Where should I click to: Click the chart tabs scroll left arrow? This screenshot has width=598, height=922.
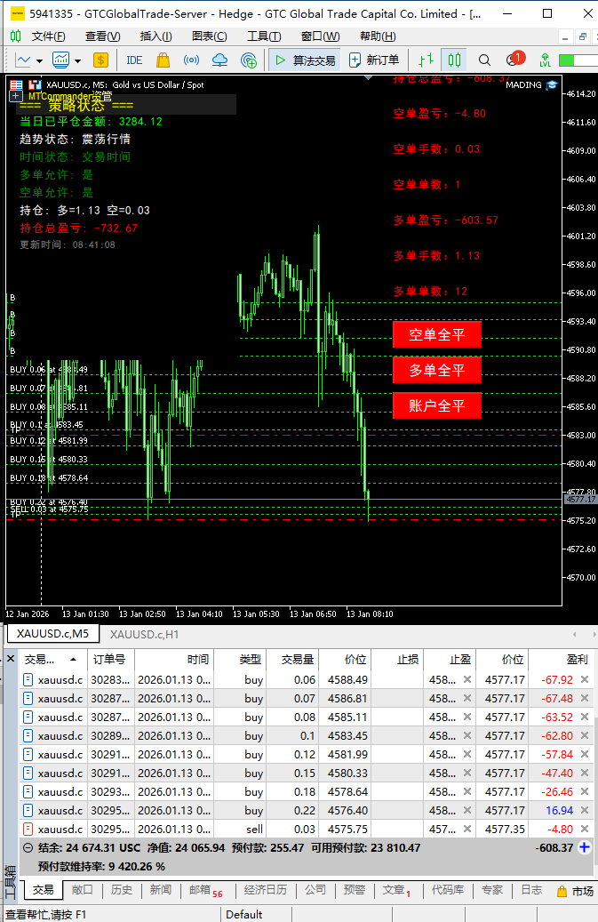pyautogui.click(x=575, y=635)
